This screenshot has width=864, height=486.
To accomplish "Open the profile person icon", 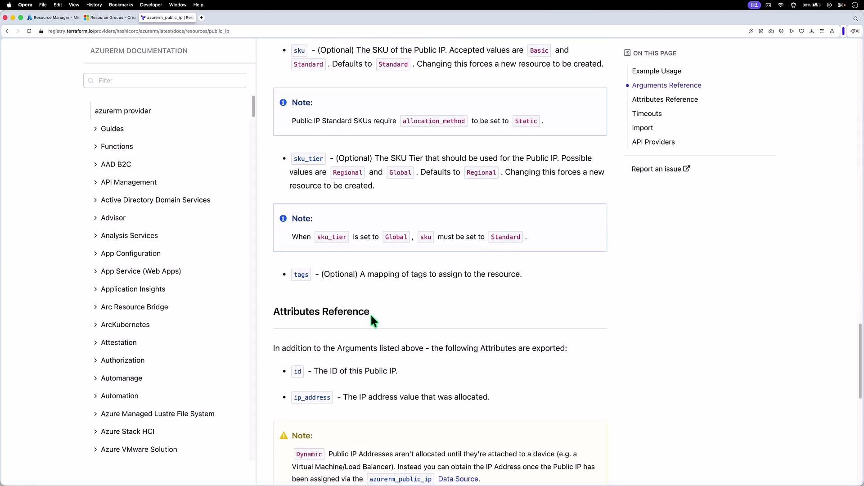I will pyautogui.click(x=832, y=31).
